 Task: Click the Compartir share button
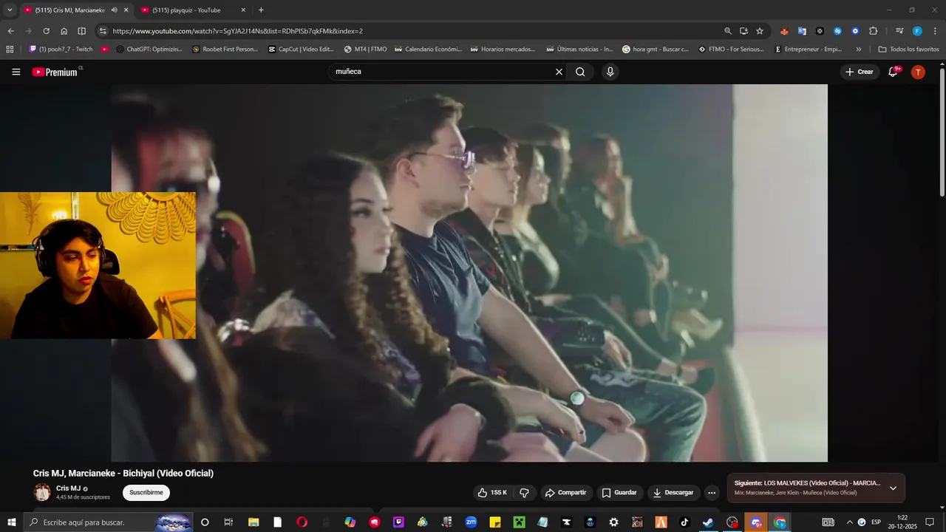[565, 492]
